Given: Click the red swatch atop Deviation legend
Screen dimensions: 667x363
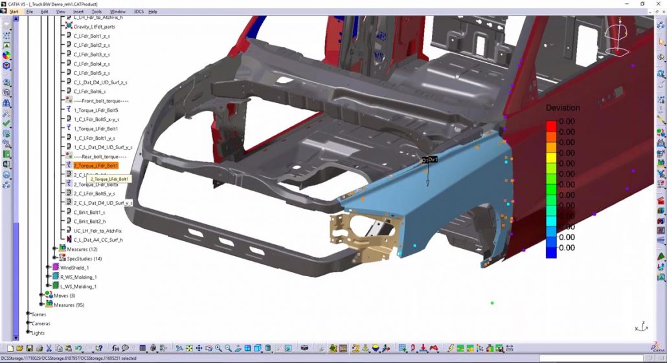Looking at the screenshot, I should pyautogui.click(x=551, y=121).
